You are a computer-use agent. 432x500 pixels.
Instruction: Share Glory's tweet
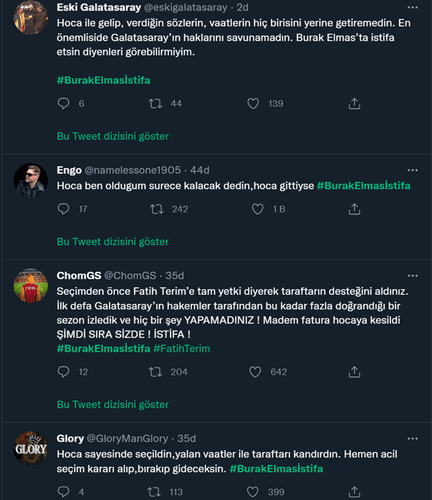[354, 492]
